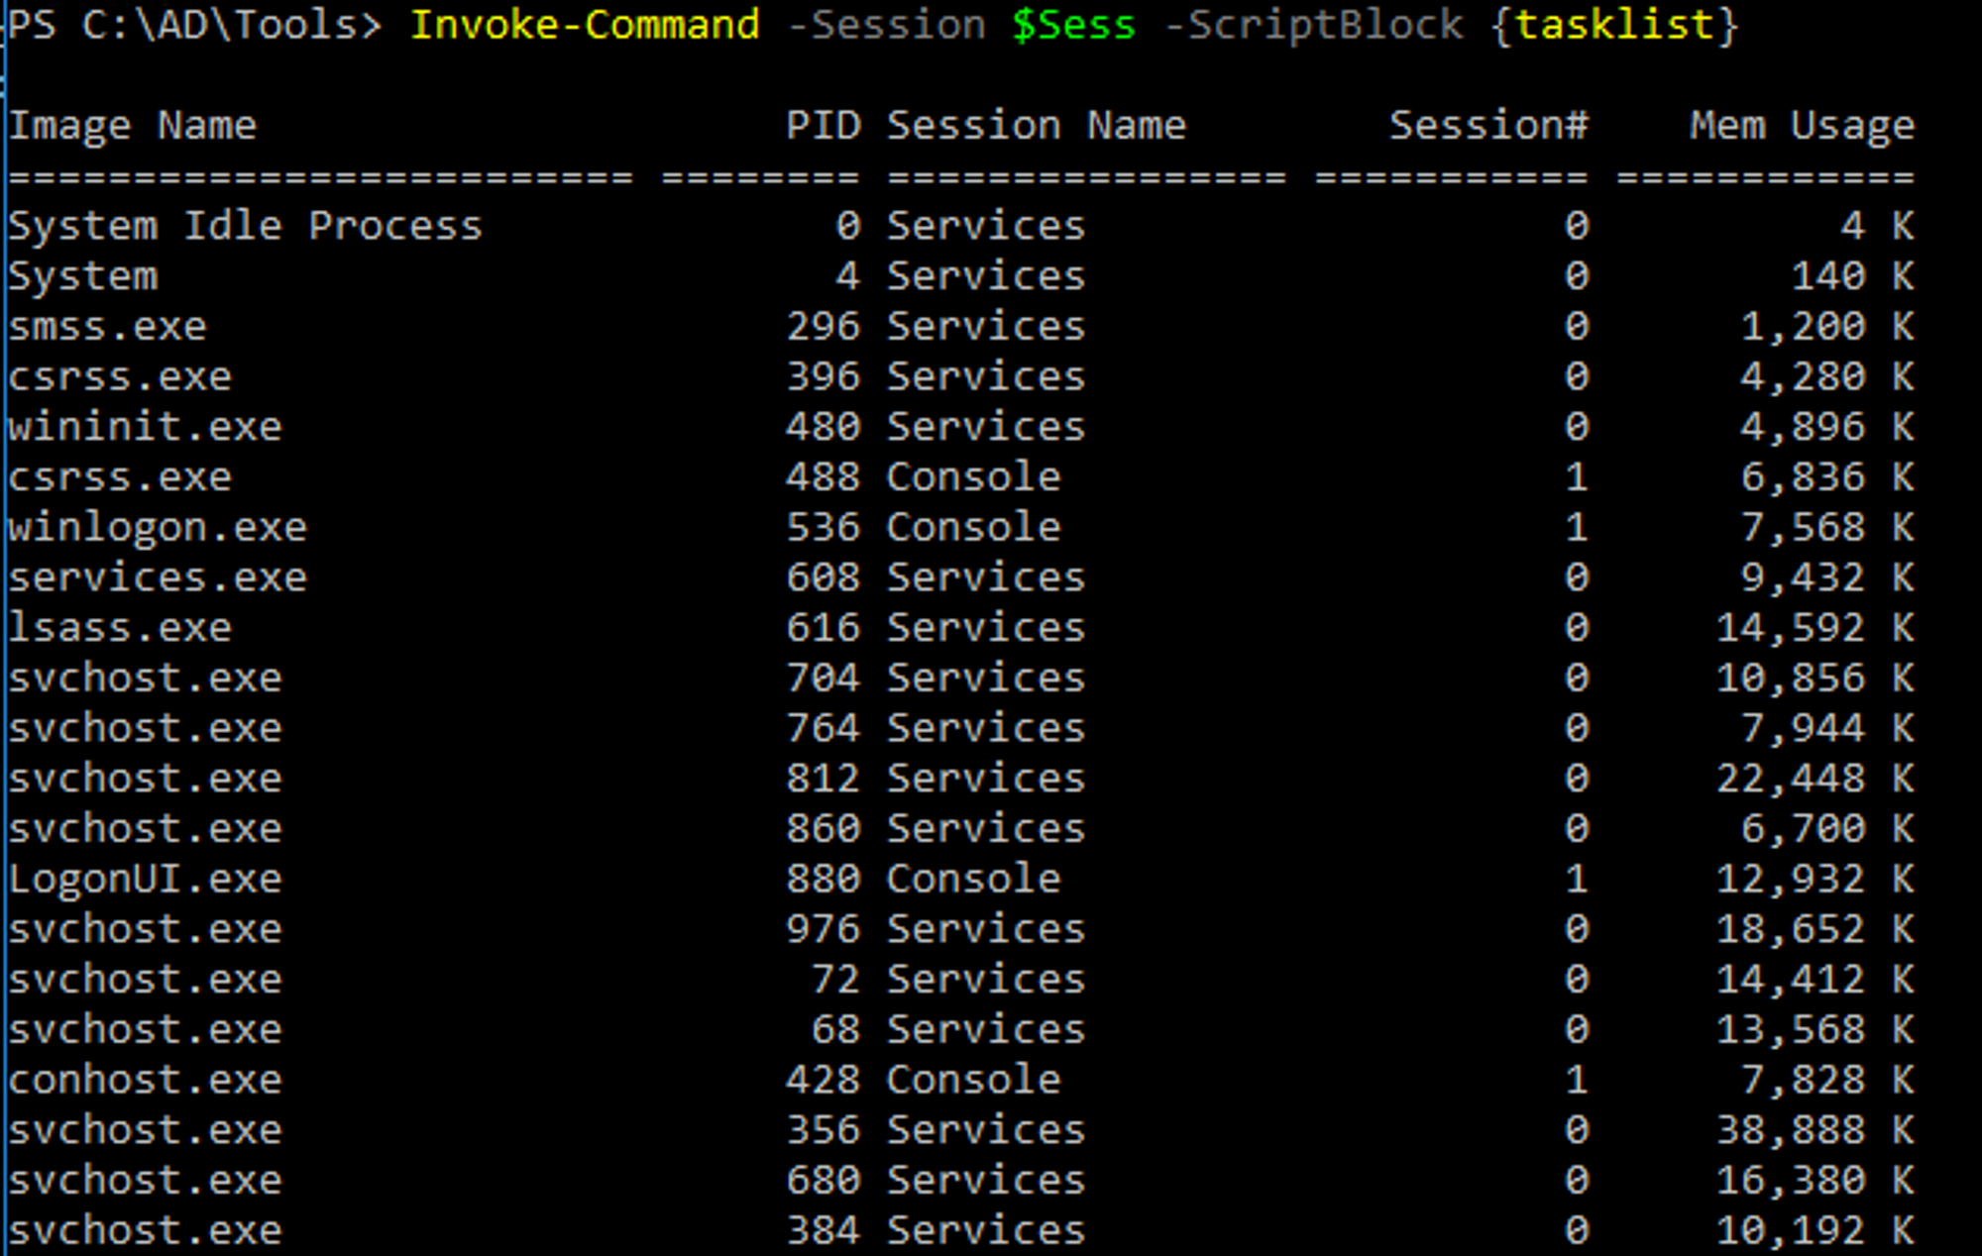Click PID 616 in the list
The height and width of the screenshot is (1256, 1982).
823,628
